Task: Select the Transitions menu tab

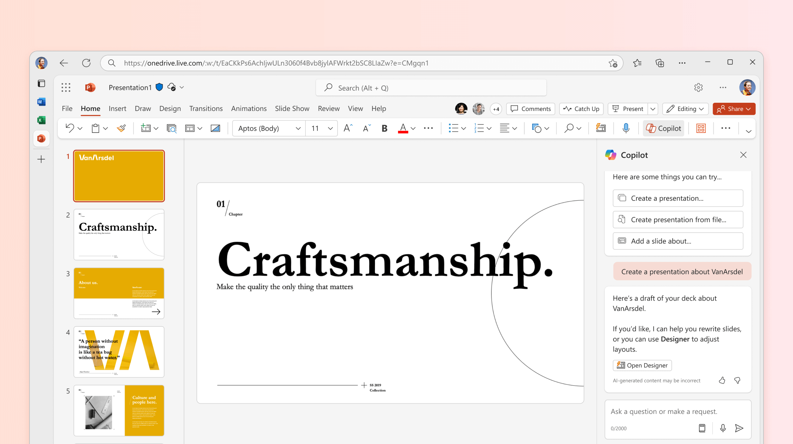Action: 206,108
